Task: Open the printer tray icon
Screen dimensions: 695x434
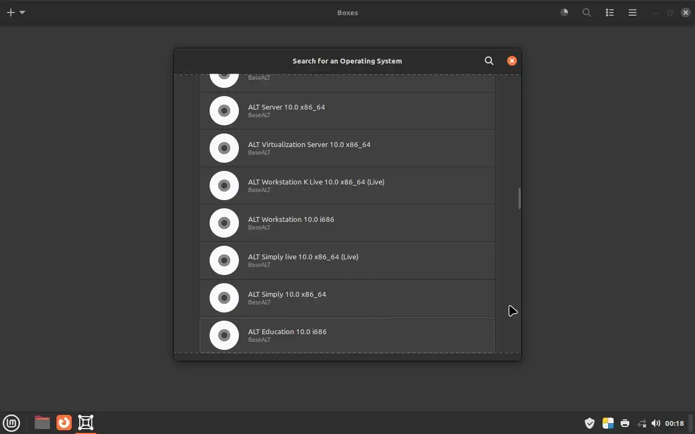Action: pyautogui.click(x=625, y=423)
